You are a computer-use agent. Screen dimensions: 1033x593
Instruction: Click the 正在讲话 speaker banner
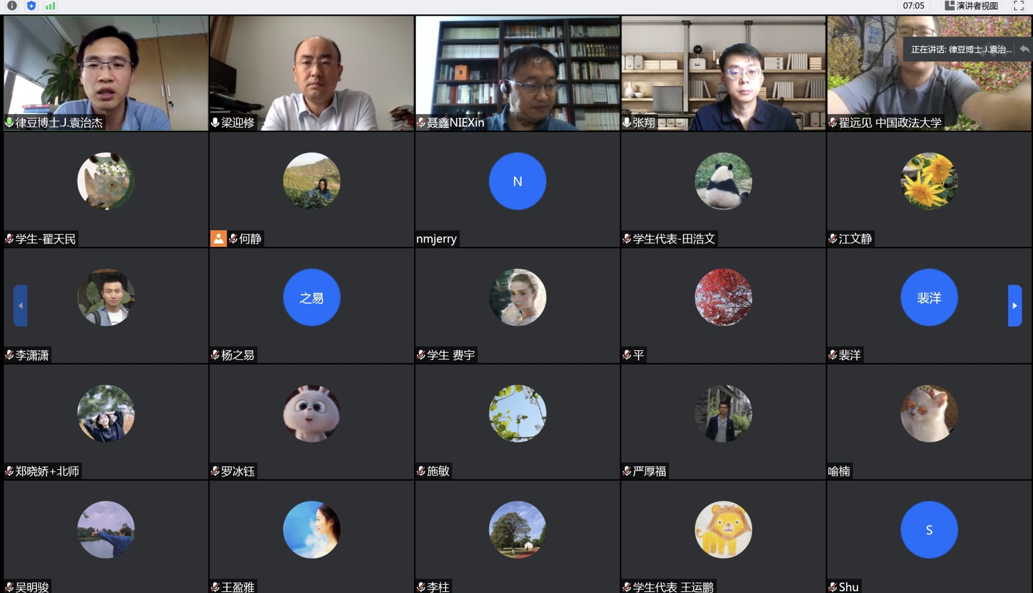961,50
